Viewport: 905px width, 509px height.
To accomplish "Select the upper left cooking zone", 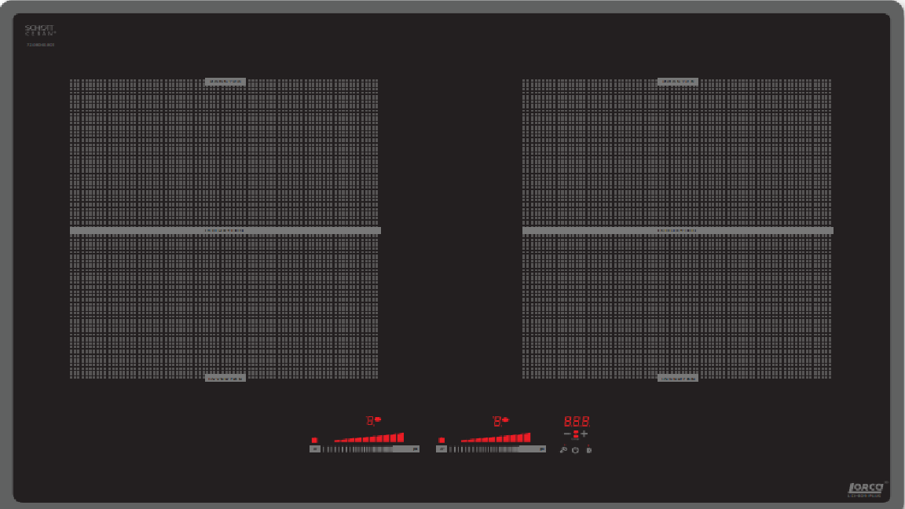I will pyautogui.click(x=225, y=153).
